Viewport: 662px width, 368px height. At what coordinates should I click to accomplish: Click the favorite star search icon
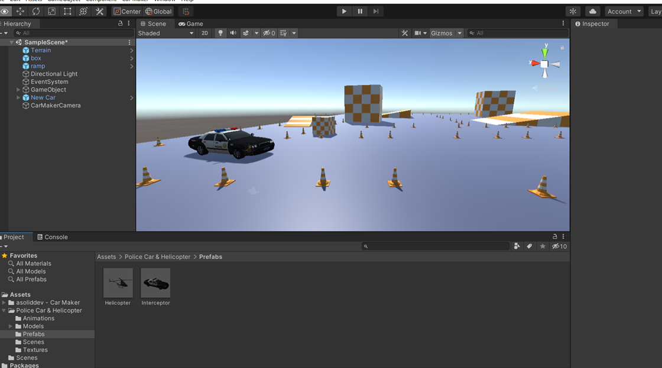(x=543, y=246)
